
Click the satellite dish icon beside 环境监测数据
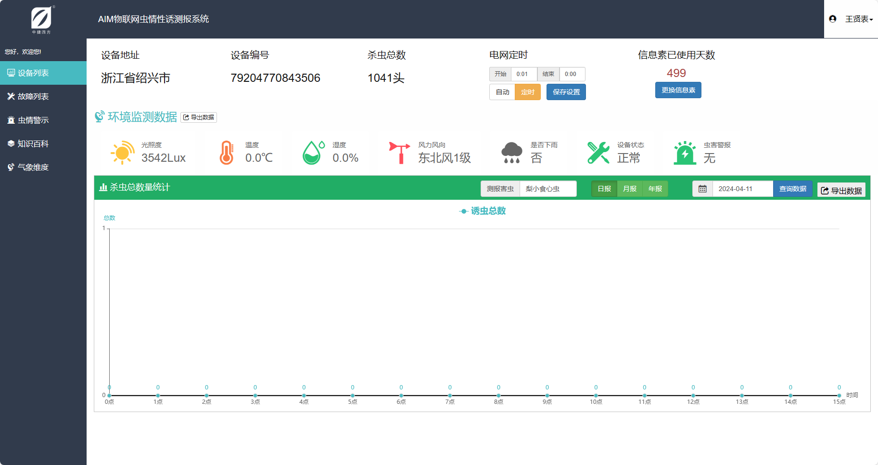[x=100, y=116]
